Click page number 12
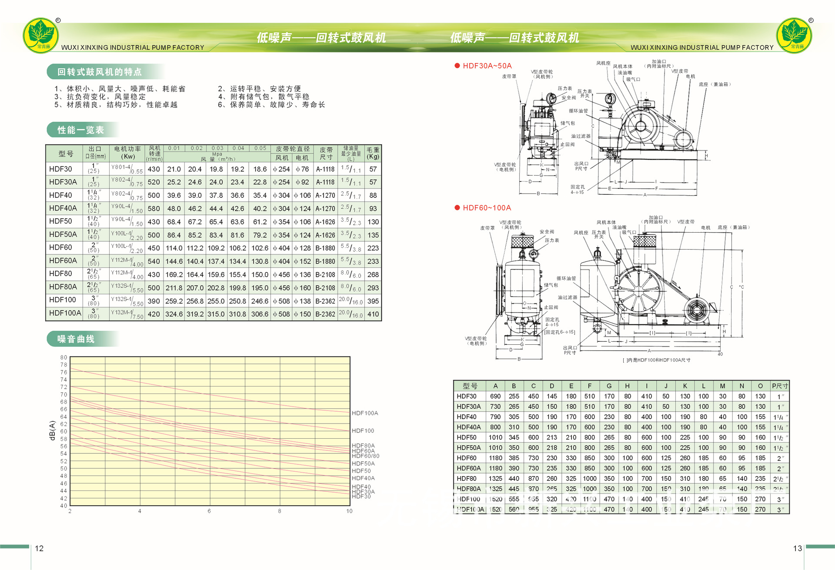 pos(39,548)
